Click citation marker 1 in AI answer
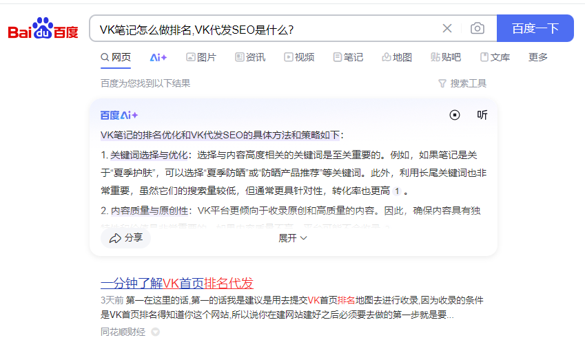Viewport: 585px width, 351px height. [x=397, y=191]
